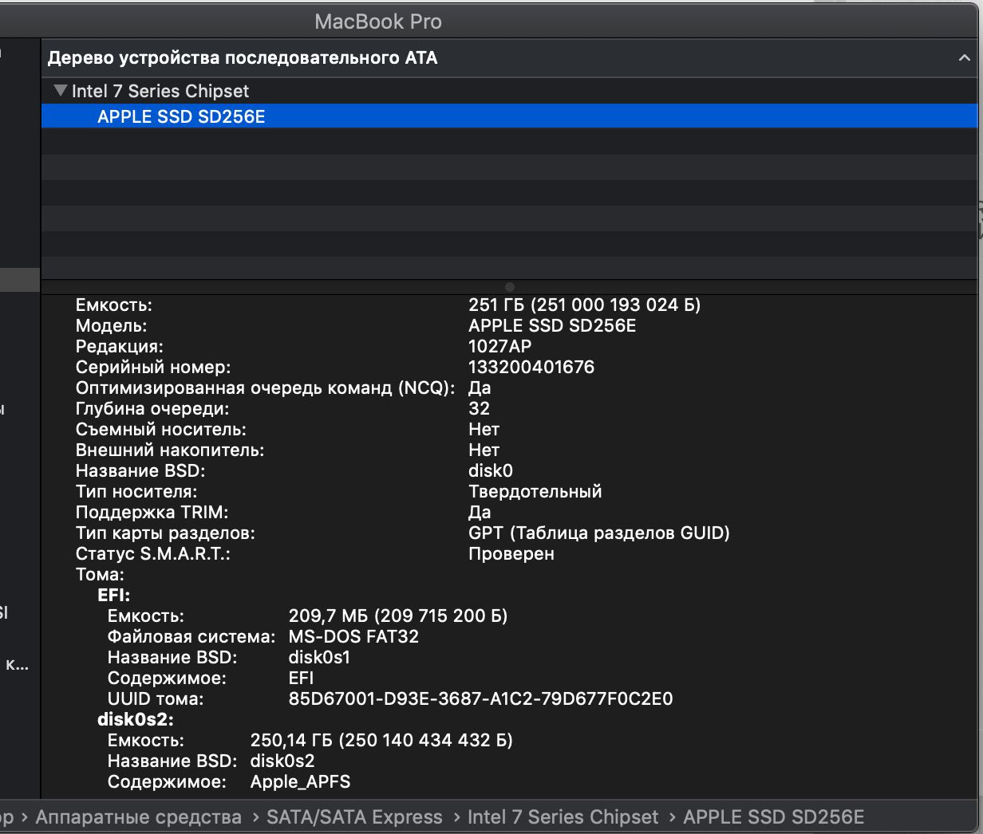Click the BSD name value 'disk0'
Screen dimensions: 983x834
tap(491, 471)
